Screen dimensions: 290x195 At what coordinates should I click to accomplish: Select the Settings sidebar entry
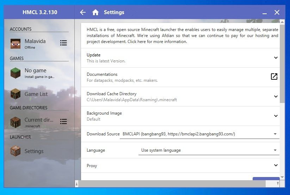click(x=39, y=151)
